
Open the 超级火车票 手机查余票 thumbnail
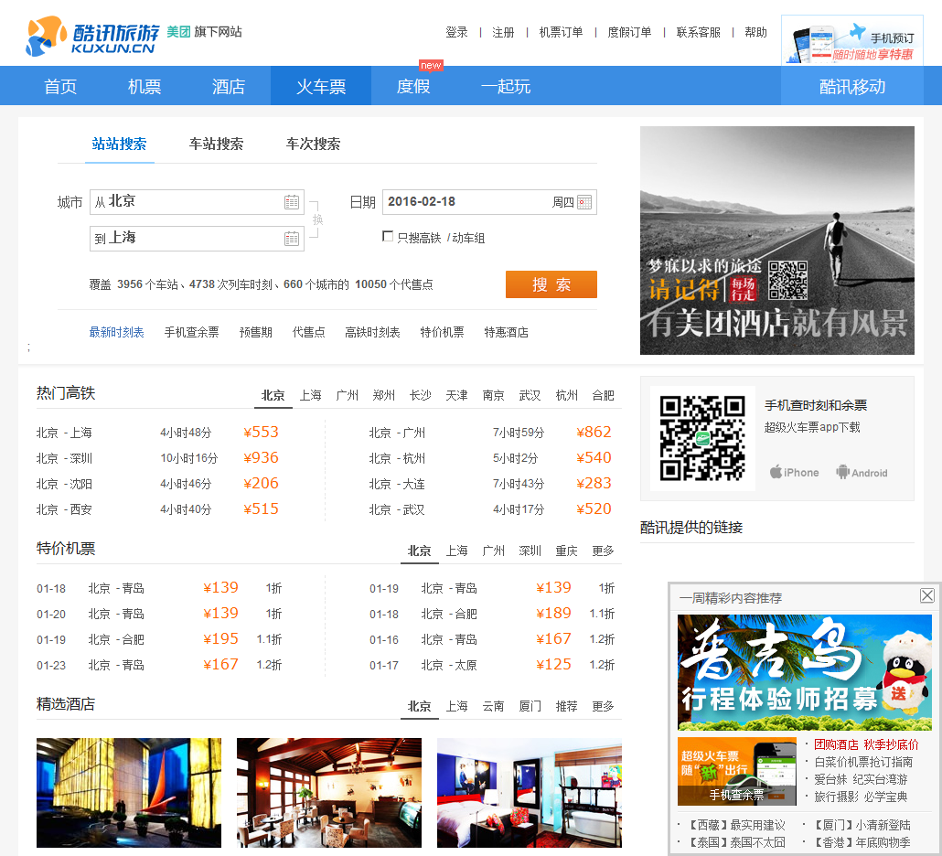pyautogui.click(x=737, y=771)
